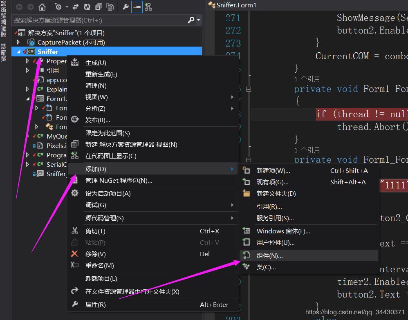Select the Pixels file in the tree
The height and width of the screenshot is (320, 408).
56,145
